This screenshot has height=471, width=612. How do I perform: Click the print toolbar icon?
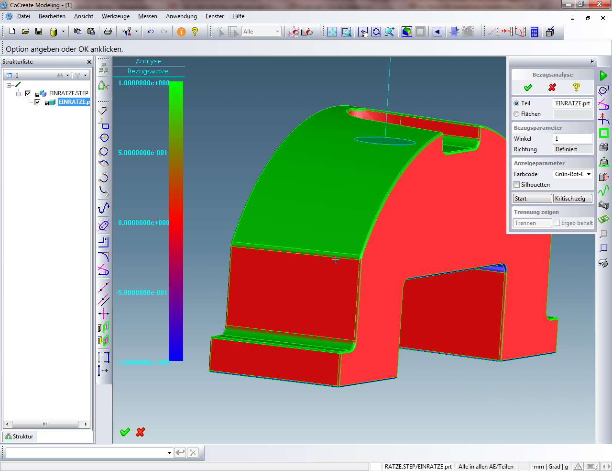[108, 32]
